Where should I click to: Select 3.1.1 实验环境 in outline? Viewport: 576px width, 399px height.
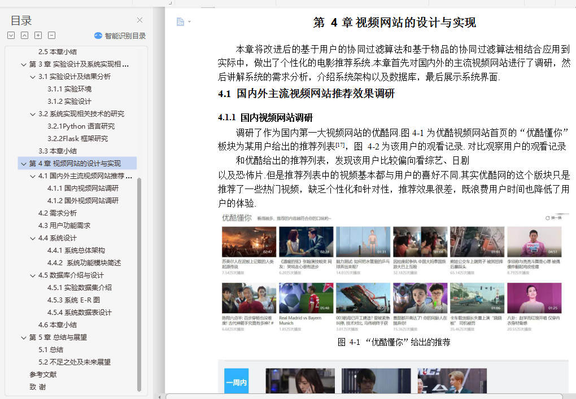click(69, 89)
